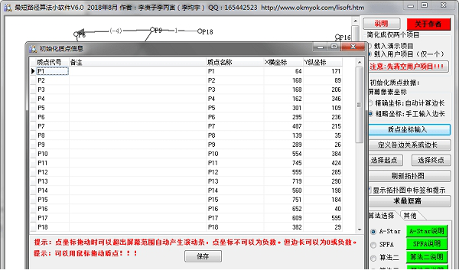Click the P12 质点名称 cell
The image size is (459, 280).
click(x=235, y=172)
